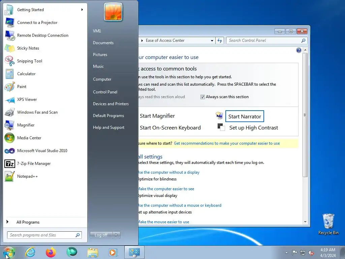This screenshot has width=345, height=259.
Task: Click the Search programs and files box
Action: point(44,235)
